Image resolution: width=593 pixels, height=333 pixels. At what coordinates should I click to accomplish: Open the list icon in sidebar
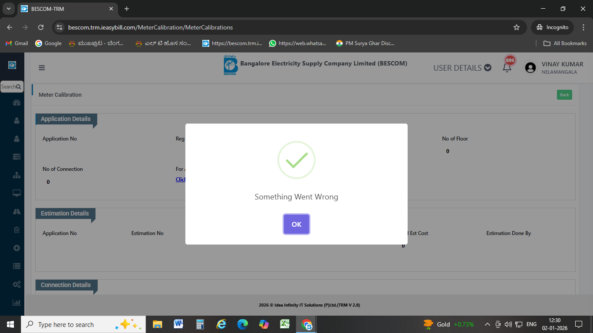coord(16,266)
